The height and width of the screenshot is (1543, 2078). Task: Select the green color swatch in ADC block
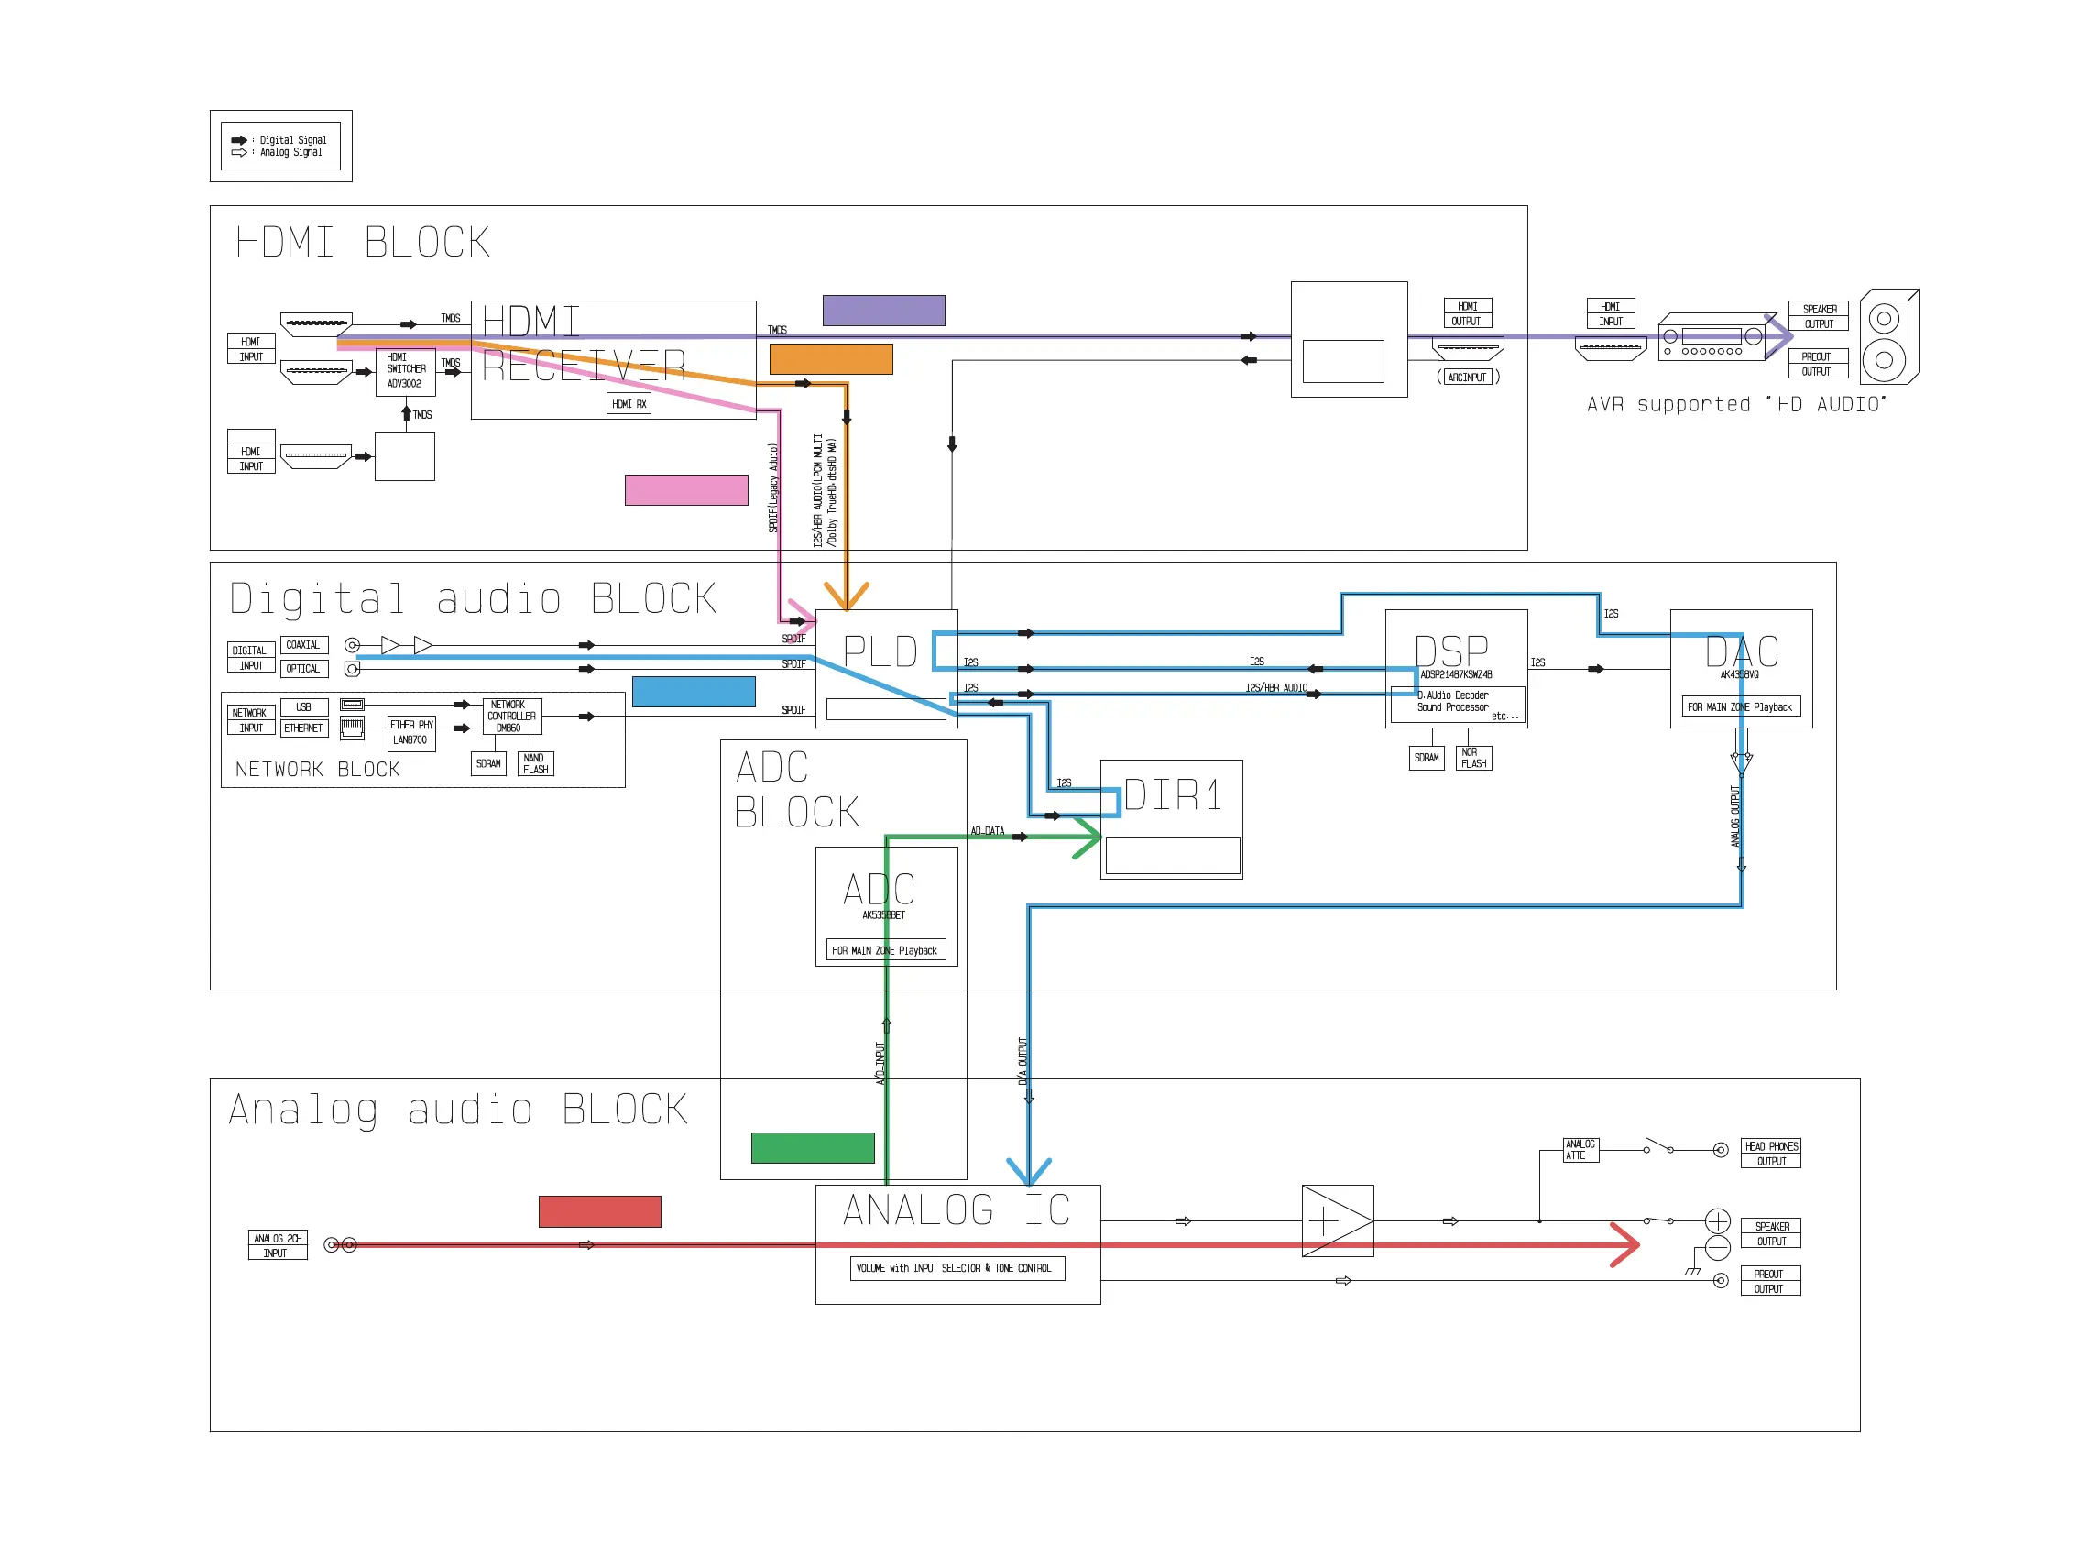[x=813, y=1148]
